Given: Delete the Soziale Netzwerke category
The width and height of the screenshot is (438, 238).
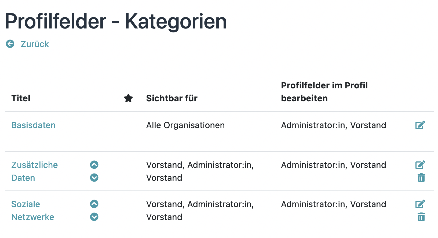Looking at the screenshot, I should pyautogui.click(x=421, y=217).
